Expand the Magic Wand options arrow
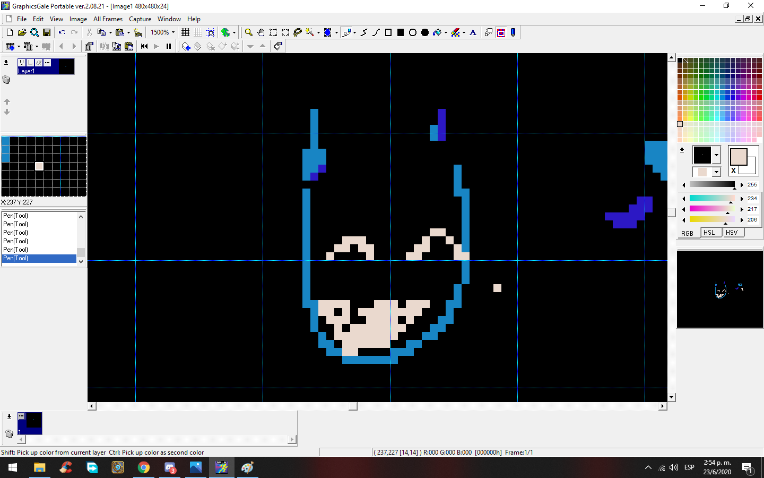 (318, 32)
